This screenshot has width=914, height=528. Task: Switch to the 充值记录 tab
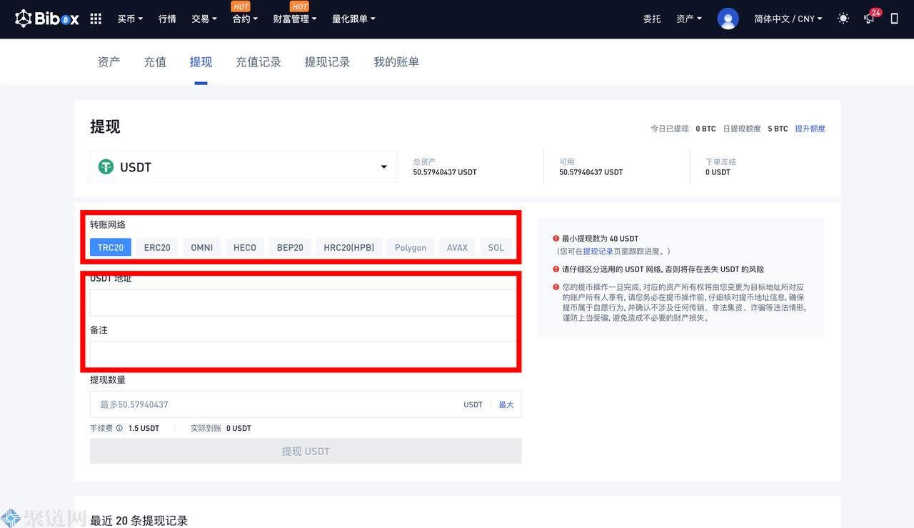258,62
